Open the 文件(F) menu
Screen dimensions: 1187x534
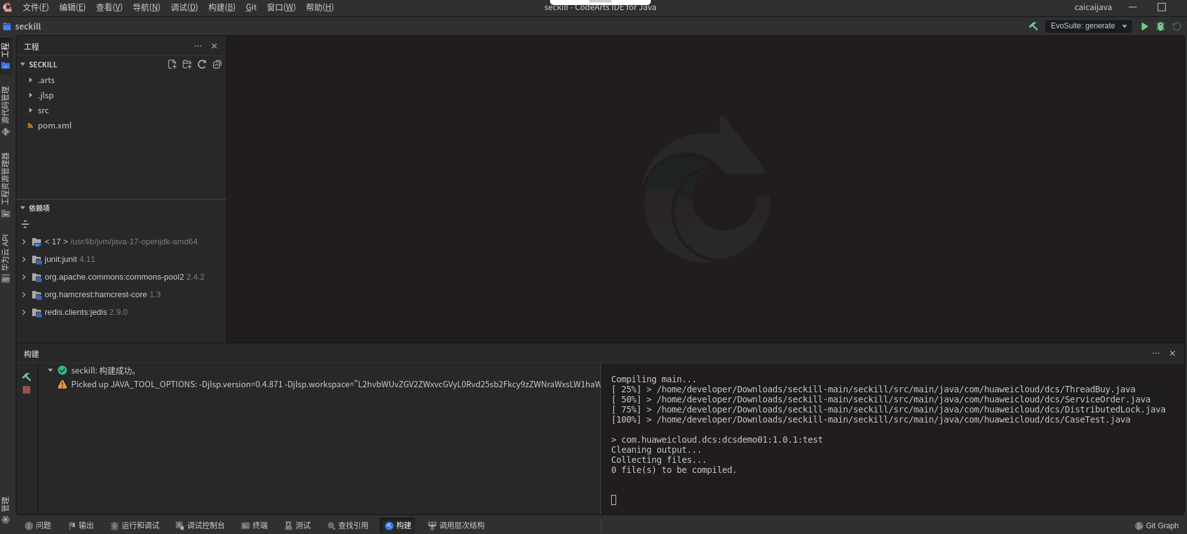[x=35, y=8]
